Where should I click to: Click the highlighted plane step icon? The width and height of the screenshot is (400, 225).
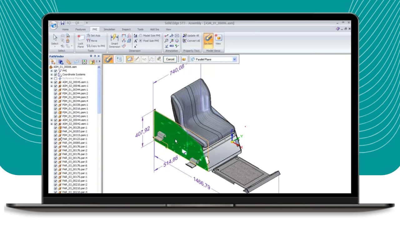(x=130, y=59)
